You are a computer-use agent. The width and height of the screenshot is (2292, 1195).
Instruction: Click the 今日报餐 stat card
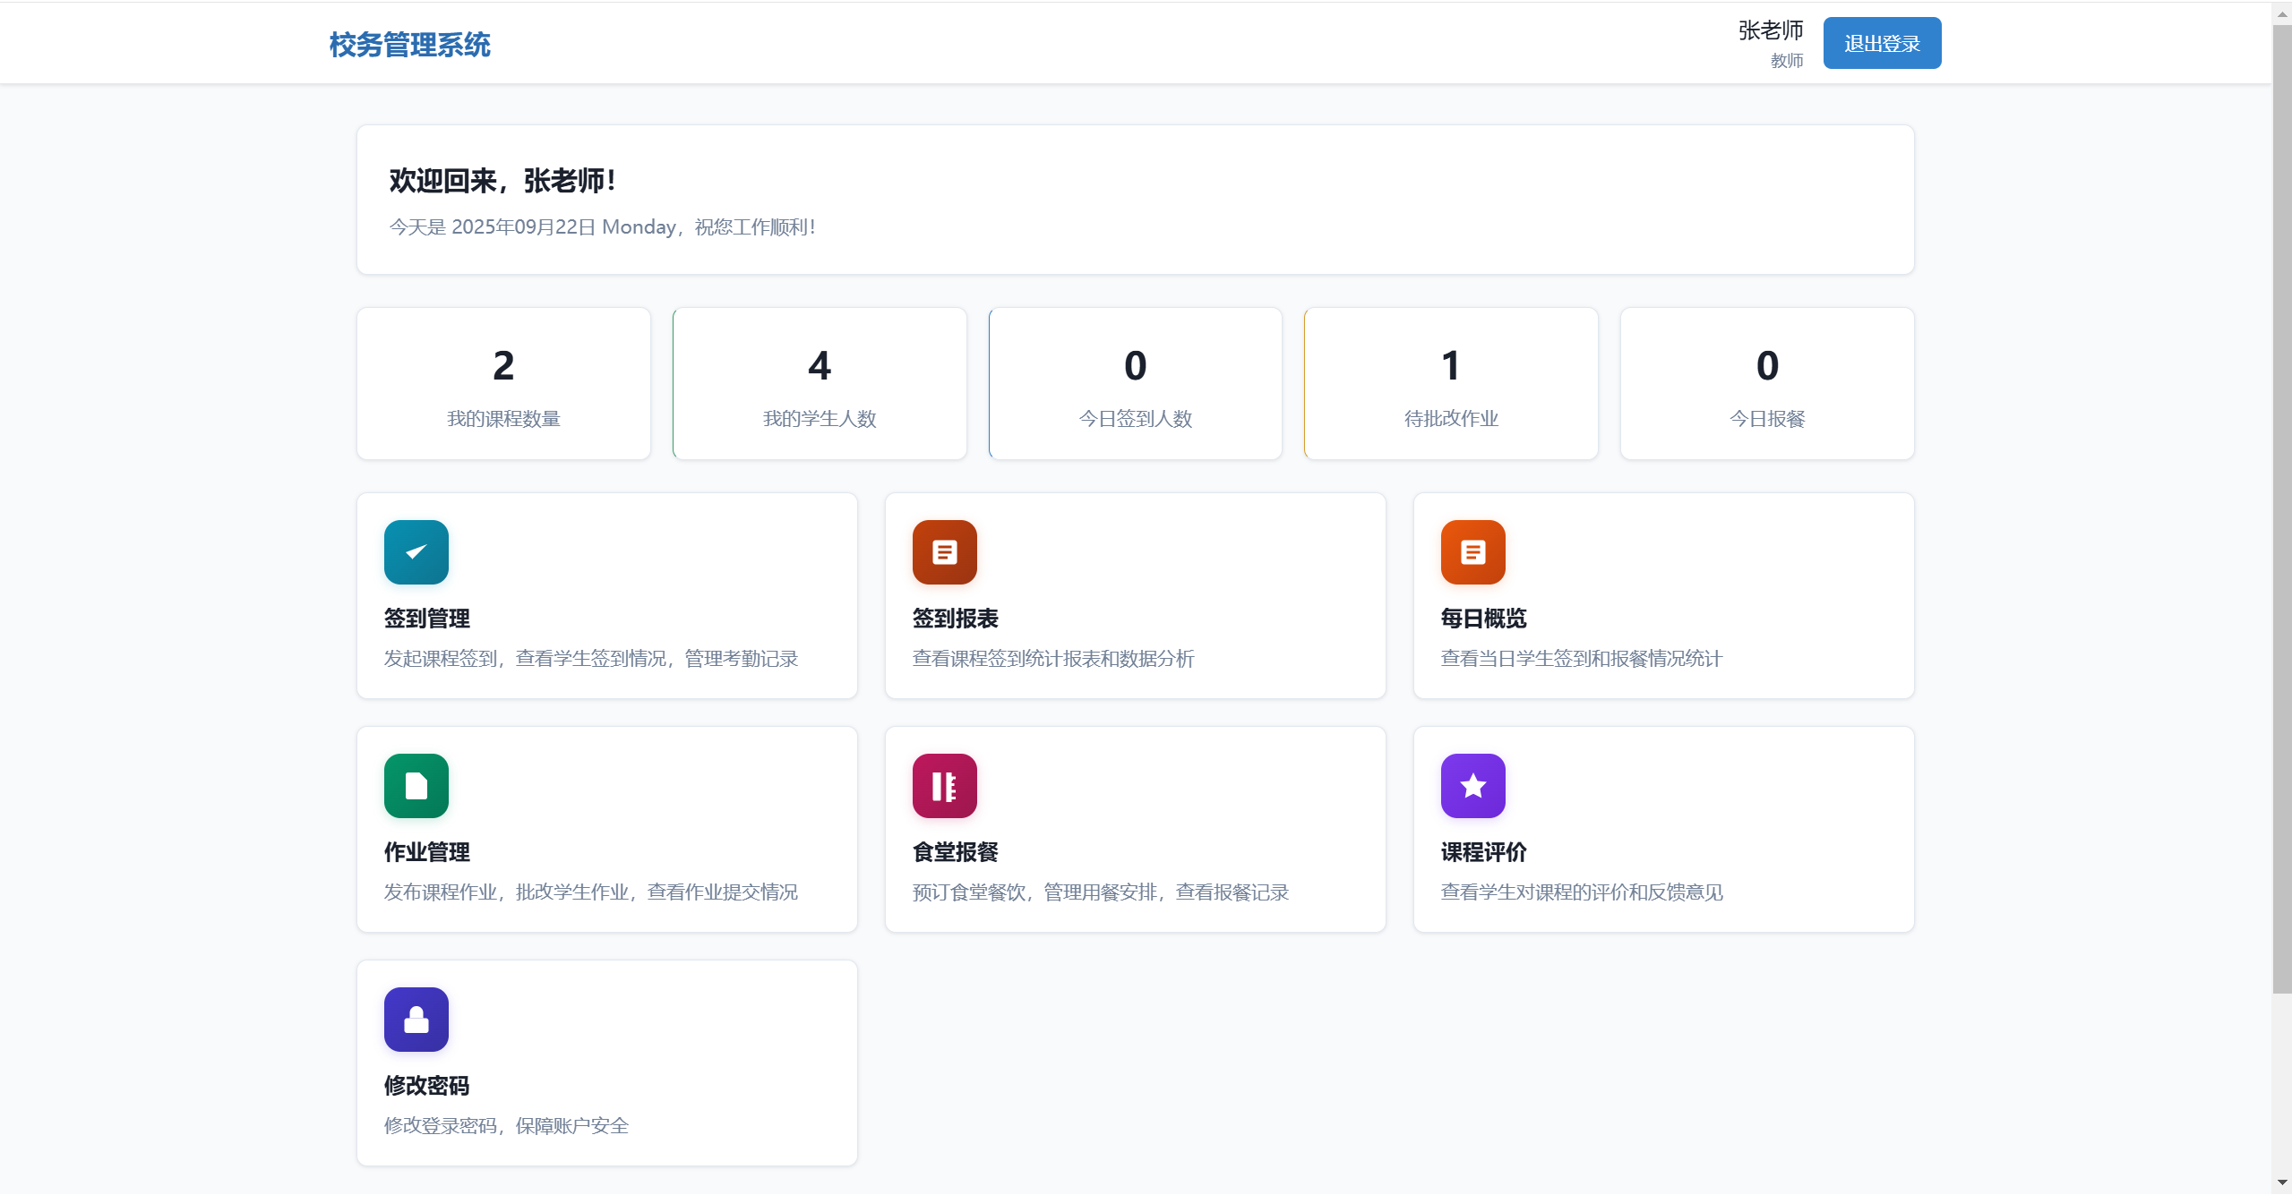point(1767,383)
